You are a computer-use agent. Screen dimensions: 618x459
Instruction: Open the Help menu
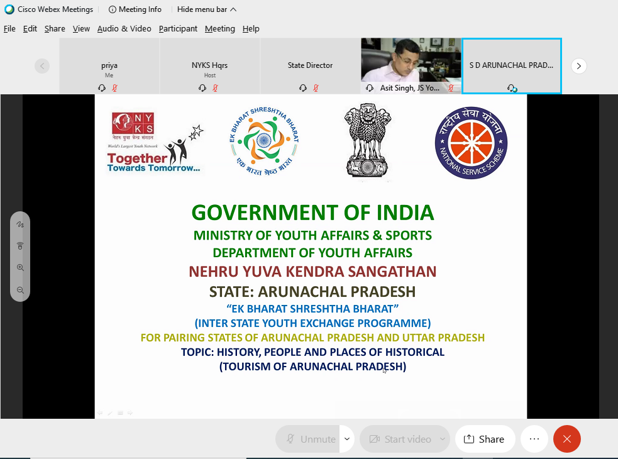click(251, 29)
